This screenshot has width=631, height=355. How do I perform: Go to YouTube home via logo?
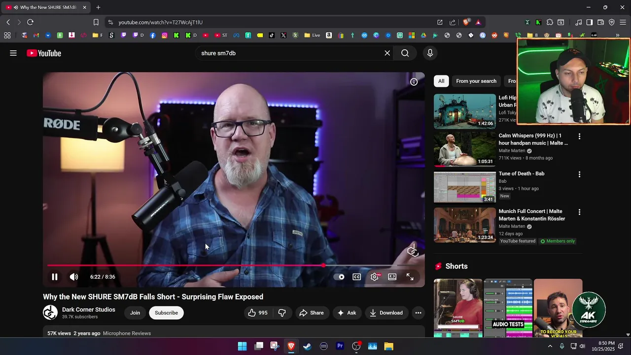44,53
